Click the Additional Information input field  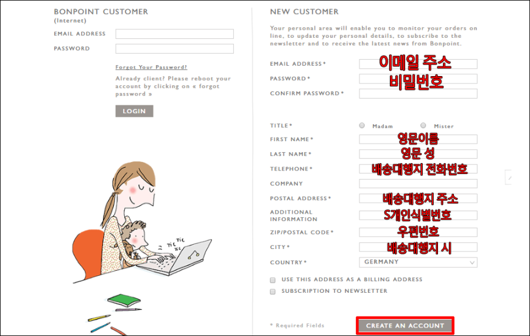click(418, 215)
